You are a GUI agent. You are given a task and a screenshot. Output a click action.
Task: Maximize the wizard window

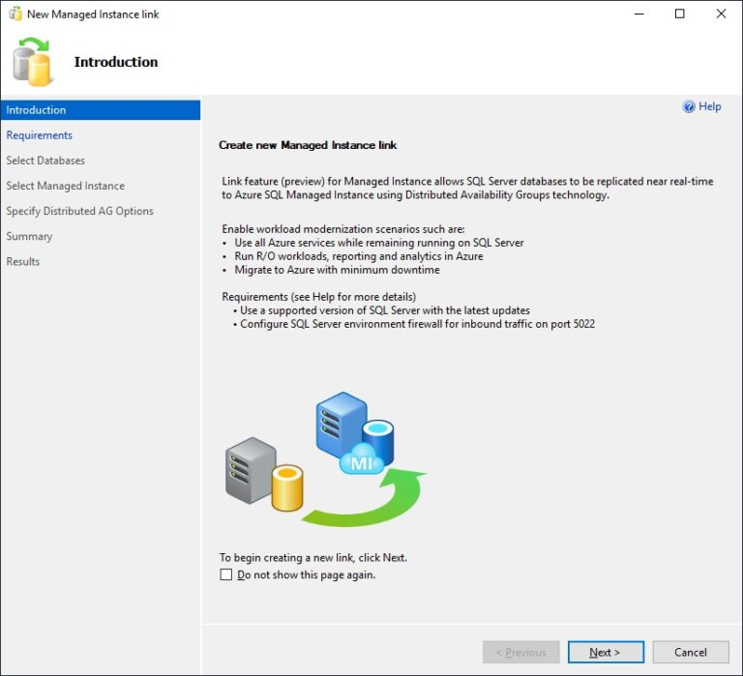click(x=679, y=15)
